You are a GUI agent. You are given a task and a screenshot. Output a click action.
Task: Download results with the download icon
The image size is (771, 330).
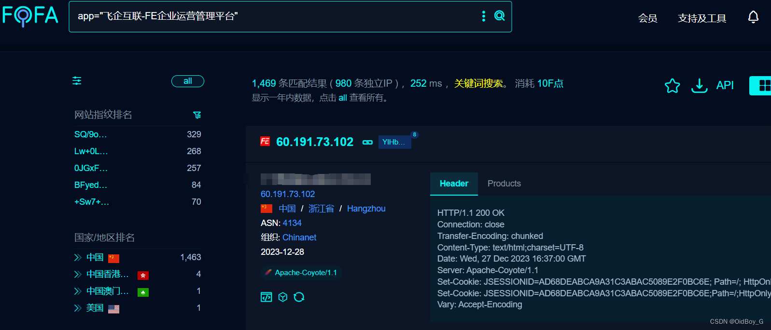coord(699,86)
